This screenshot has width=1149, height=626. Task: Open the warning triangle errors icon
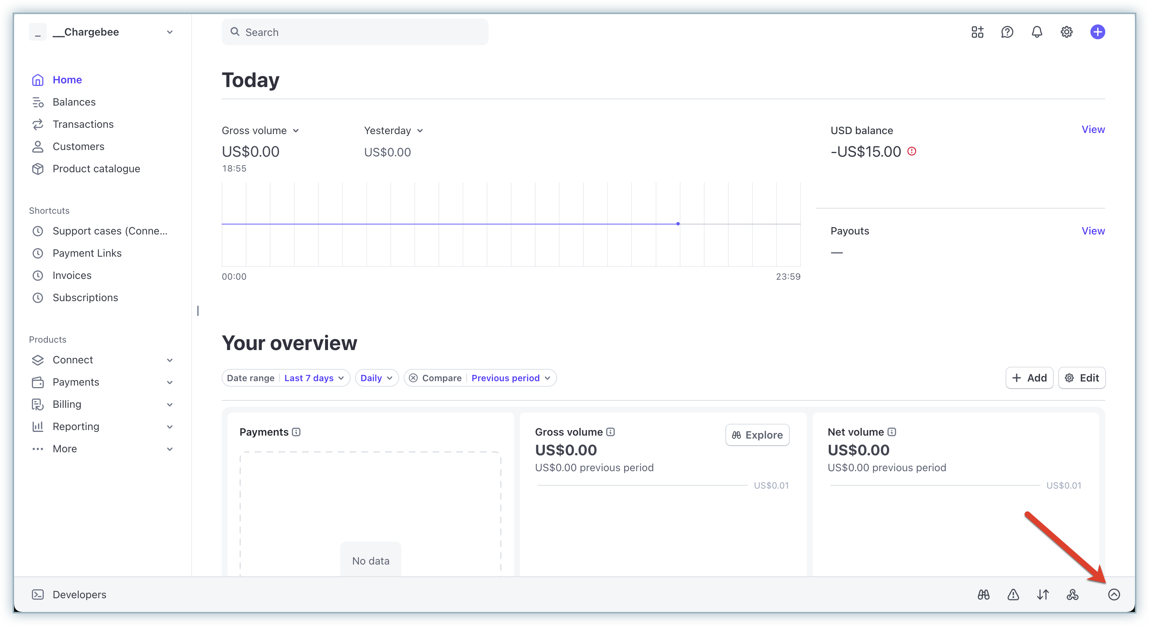point(1013,595)
